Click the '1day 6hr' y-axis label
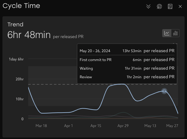 pyautogui.click(x=16, y=59)
